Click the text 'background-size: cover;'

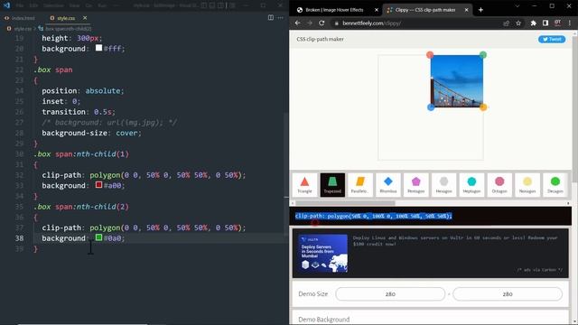91,133
